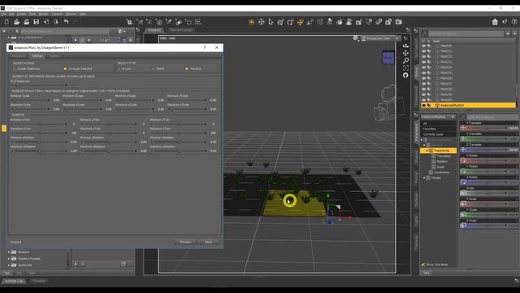520x293 pixels.
Task: Click the dialog's question-mark help icon
Action: 205,47
